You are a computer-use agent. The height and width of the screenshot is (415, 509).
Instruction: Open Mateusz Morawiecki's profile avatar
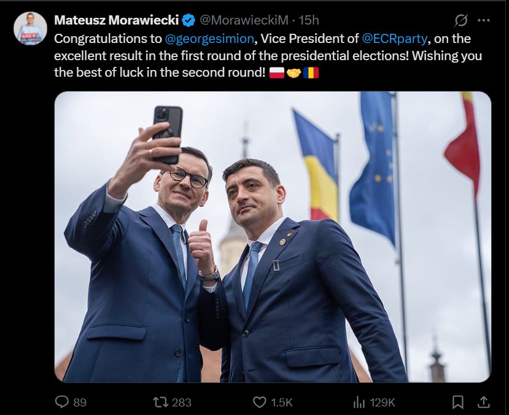(30, 29)
